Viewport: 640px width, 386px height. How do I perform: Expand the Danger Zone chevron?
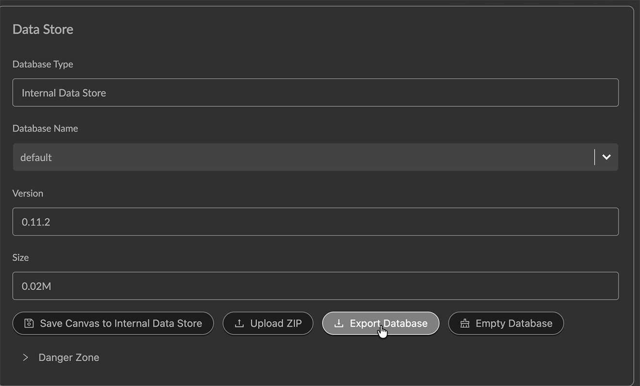pos(26,357)
